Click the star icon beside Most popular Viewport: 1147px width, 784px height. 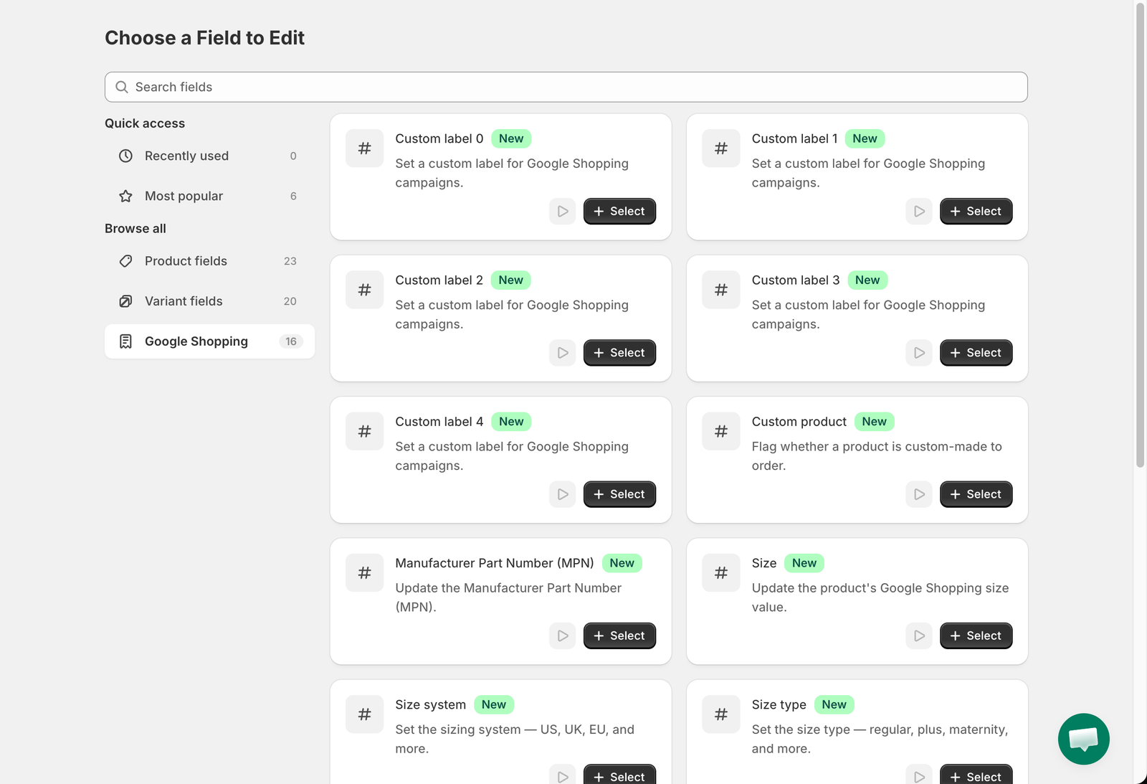point(125,196)
